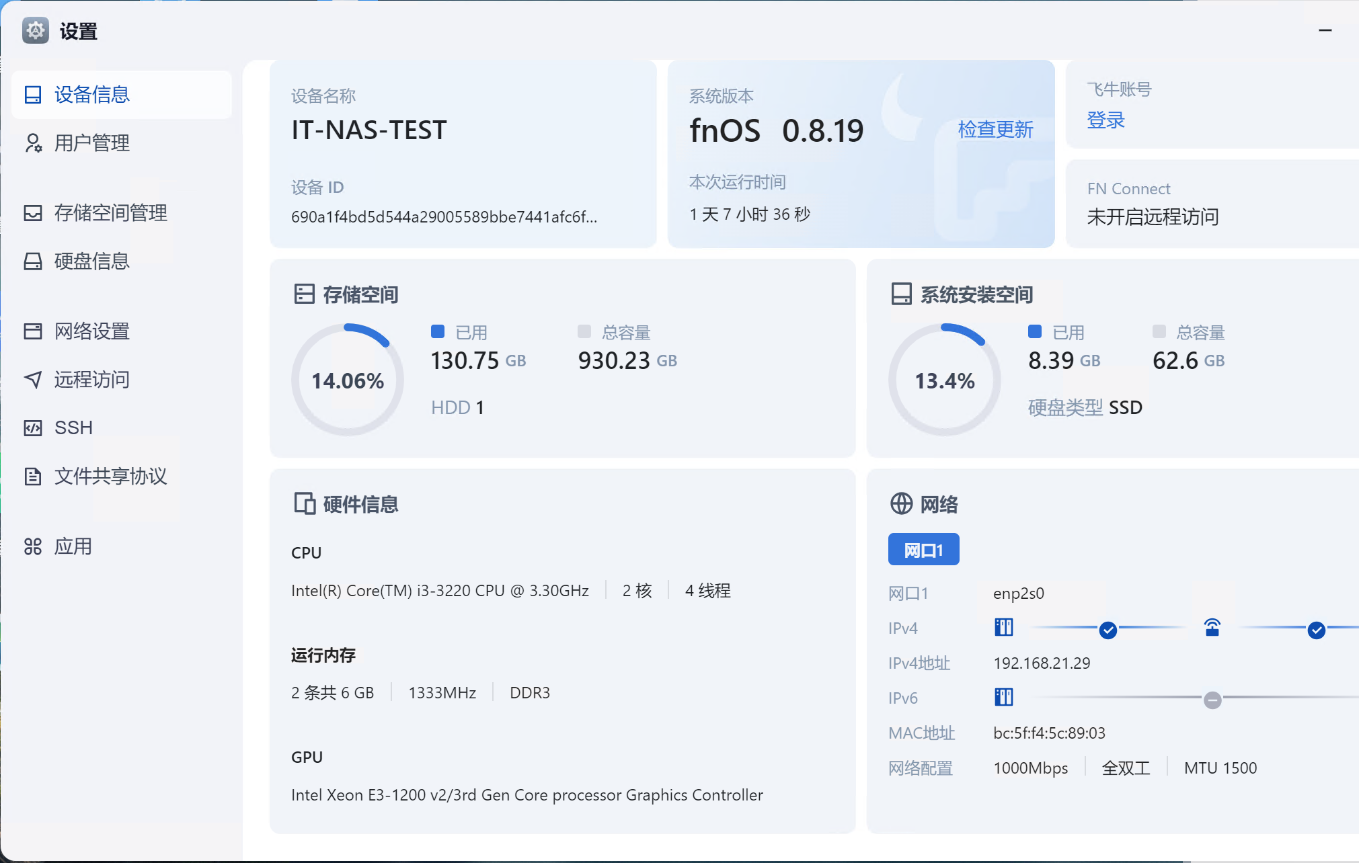
Task: Click the FN Connect 未开启远程访问 card
Action: (1212, 204)
